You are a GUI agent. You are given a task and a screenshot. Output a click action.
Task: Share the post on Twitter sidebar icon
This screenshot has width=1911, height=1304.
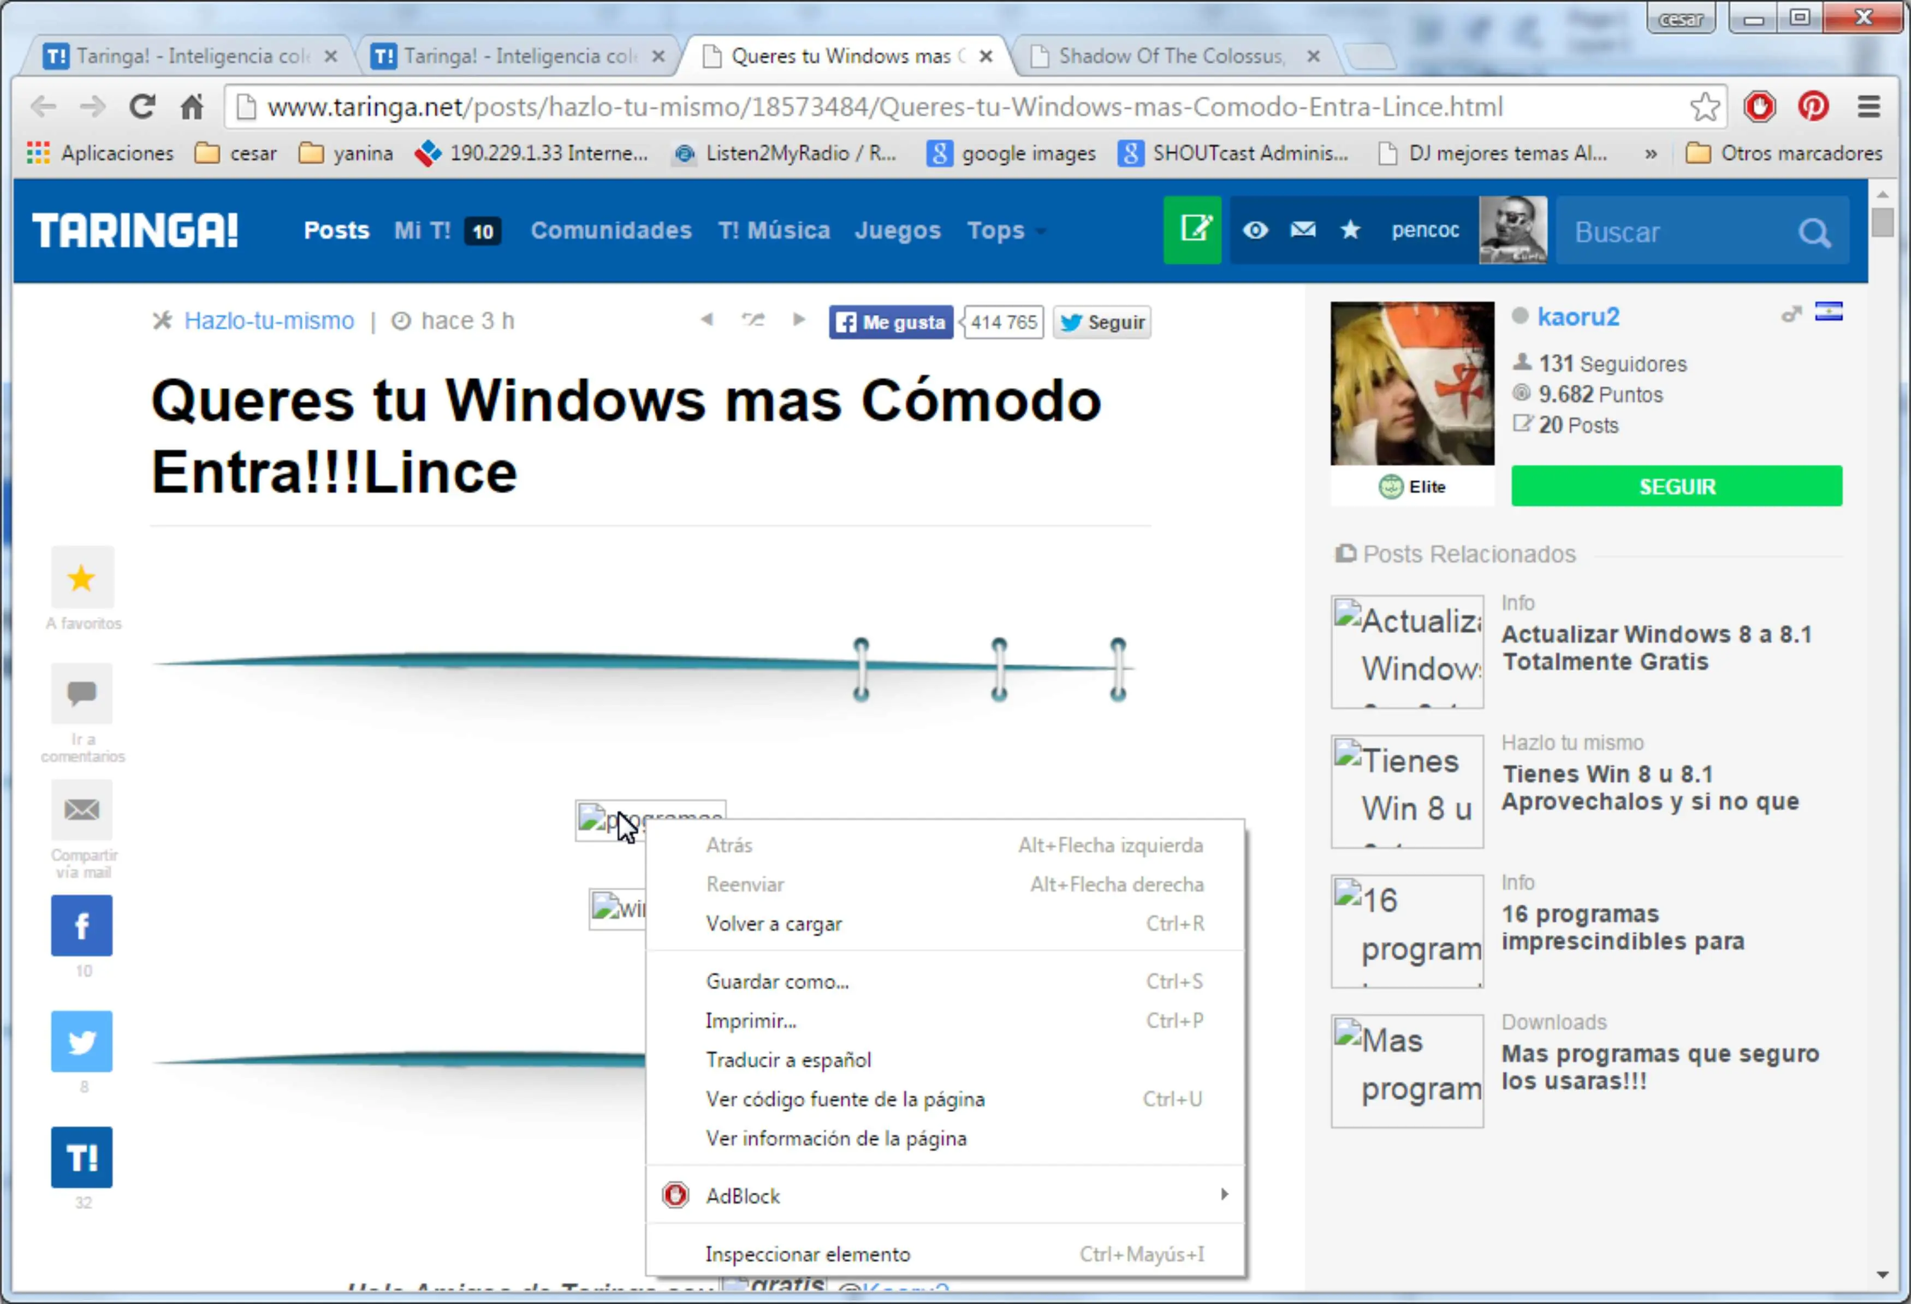(81, 1041)
